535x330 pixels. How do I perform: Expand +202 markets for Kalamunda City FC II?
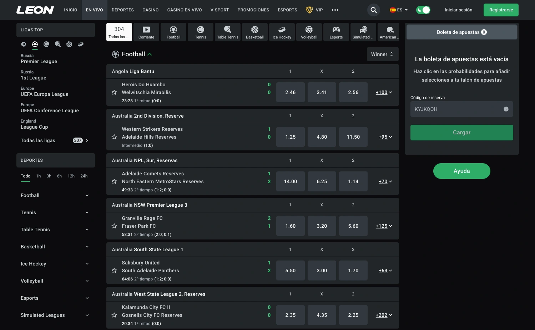point(384,315)
